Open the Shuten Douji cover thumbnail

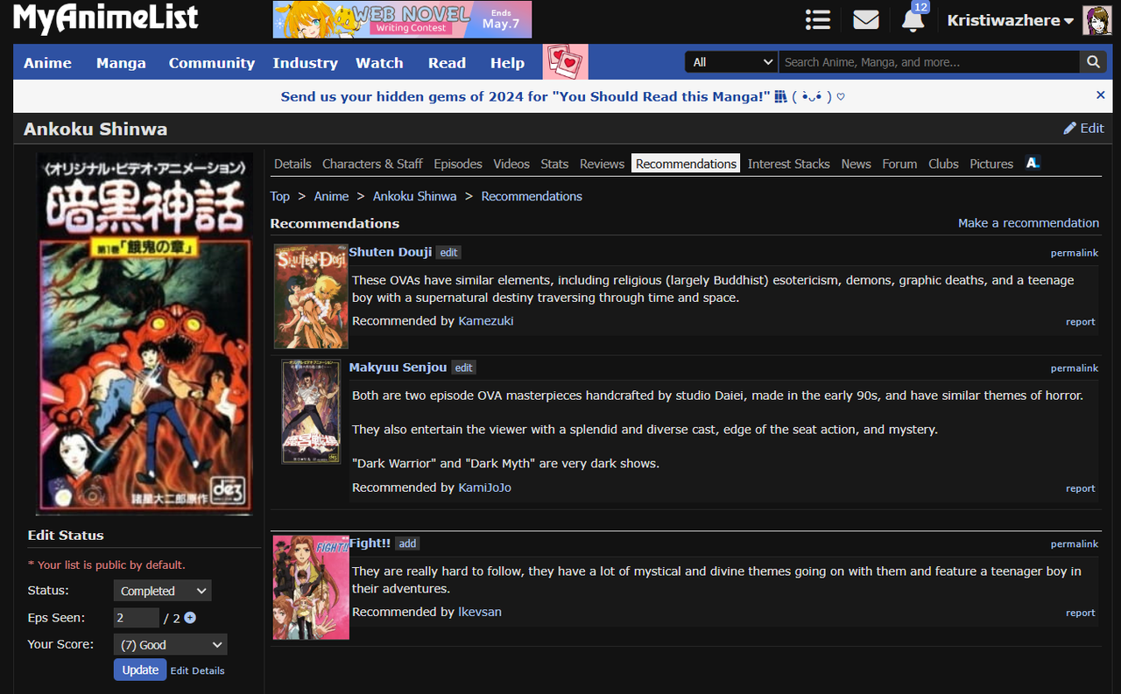tap(311, 297)
